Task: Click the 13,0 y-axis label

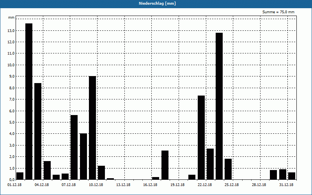Action: 11,30
